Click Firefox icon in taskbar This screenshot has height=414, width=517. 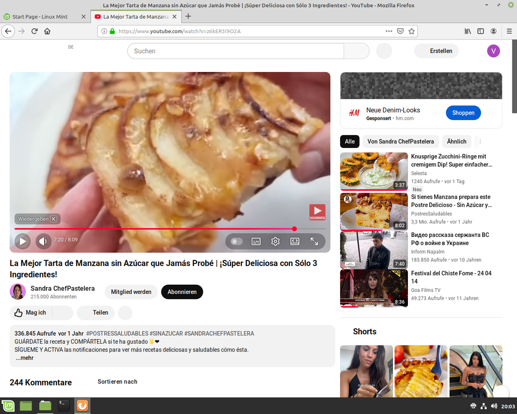[x=82, y=406]
